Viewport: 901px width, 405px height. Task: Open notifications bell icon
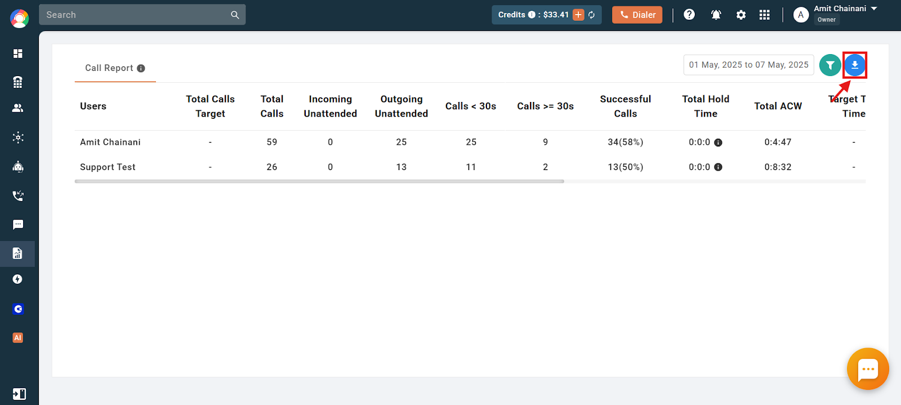pyautogui.click(x=716, y=15)
